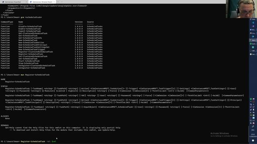The image size is (257, 144).
Task: Click the Enable-ScheduledTask row
Action: 51,29
